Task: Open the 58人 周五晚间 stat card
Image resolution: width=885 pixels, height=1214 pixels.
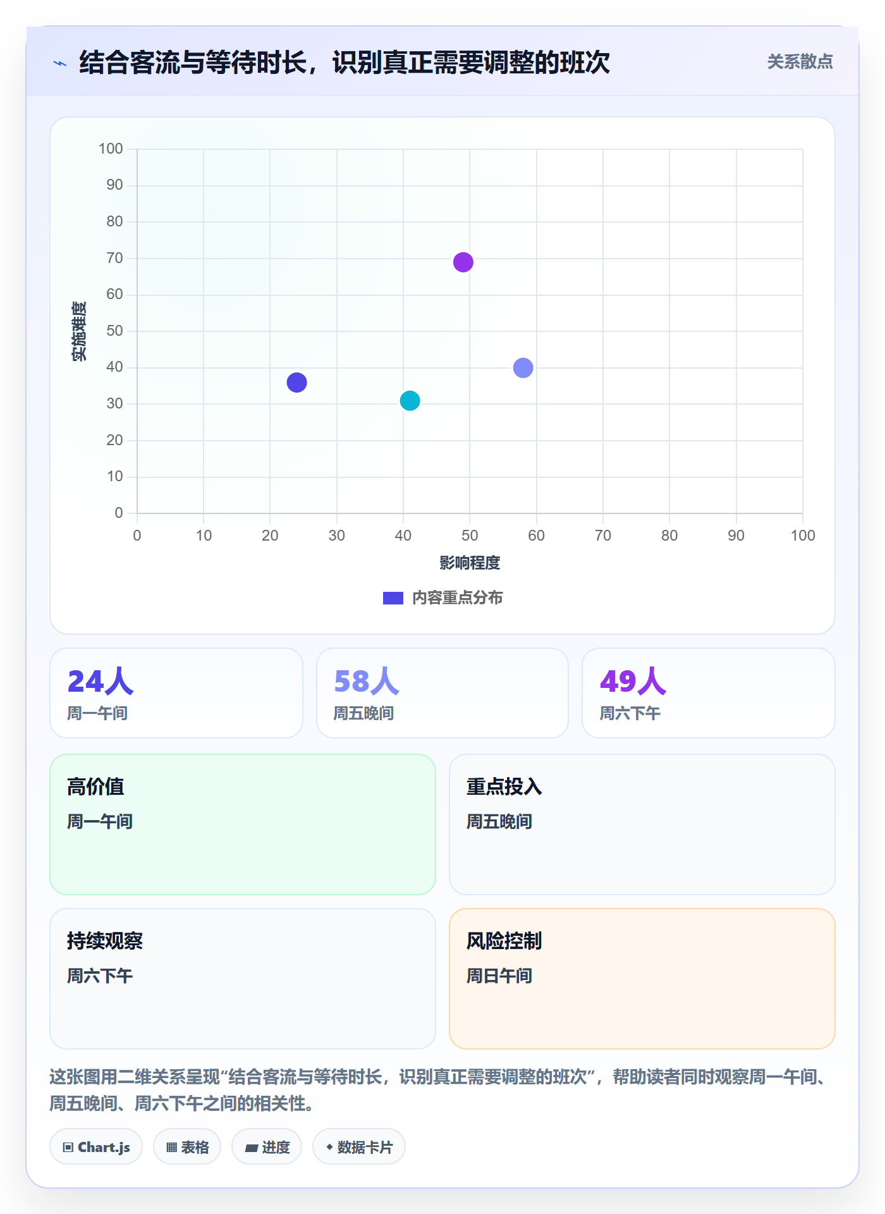Action: point(442,693)
